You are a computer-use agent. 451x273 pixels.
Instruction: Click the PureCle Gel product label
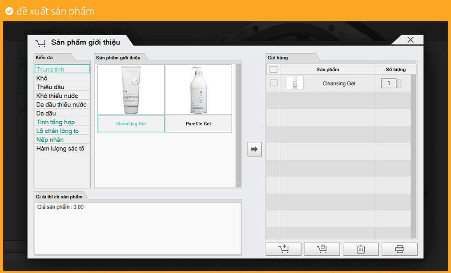(x=198, y=124)
